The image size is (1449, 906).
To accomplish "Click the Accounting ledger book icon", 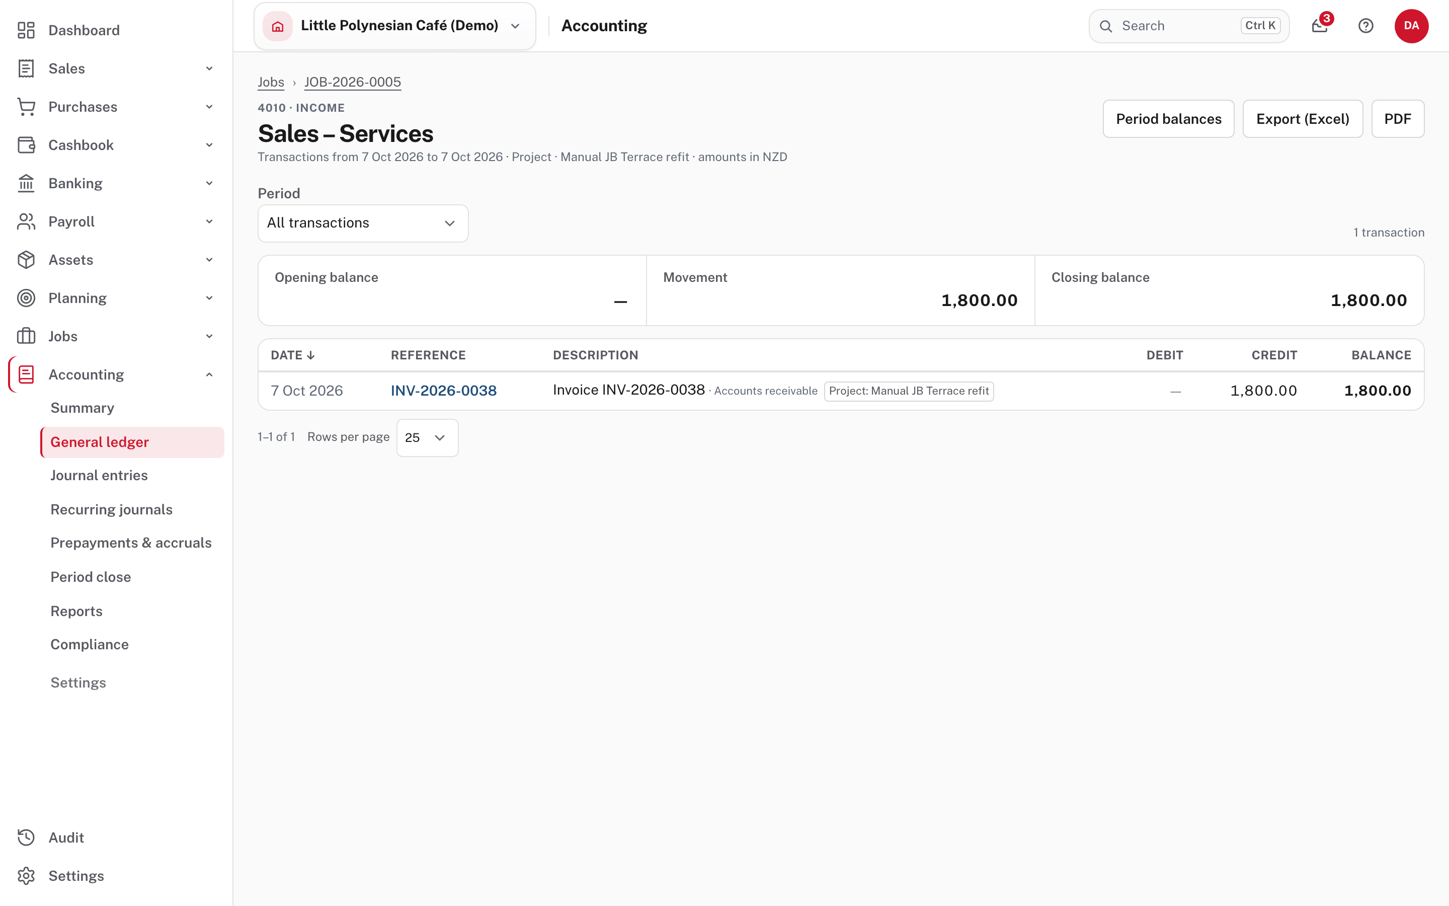I will (x=26, y=374).
